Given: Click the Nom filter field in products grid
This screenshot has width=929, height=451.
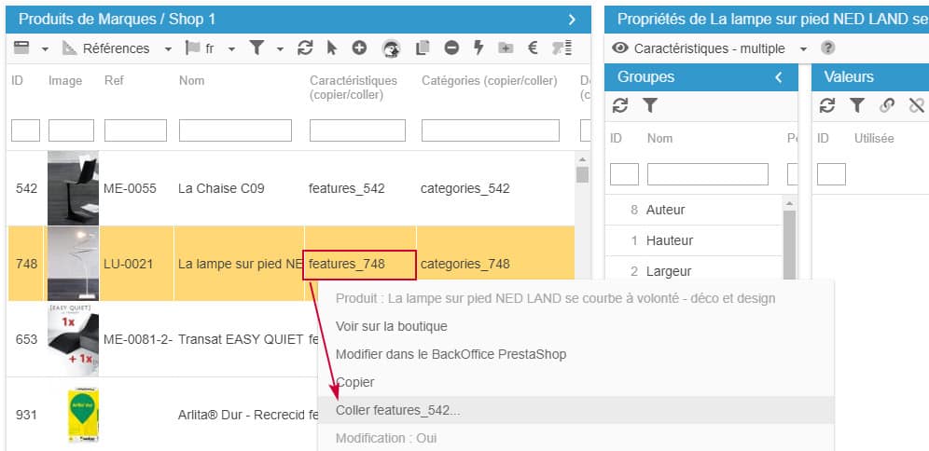Looking at the screenshot, I should click(235, 130).
